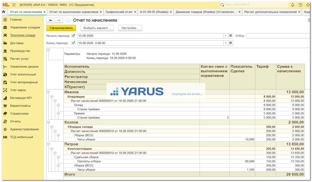This screenshot has width=312, height=182.
Task: Select the Оклад row
Action: [x=184, y=105]
